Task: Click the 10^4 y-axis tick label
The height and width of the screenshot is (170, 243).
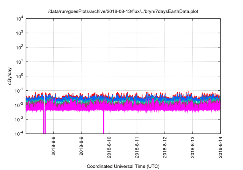Action: coord(20,19)
